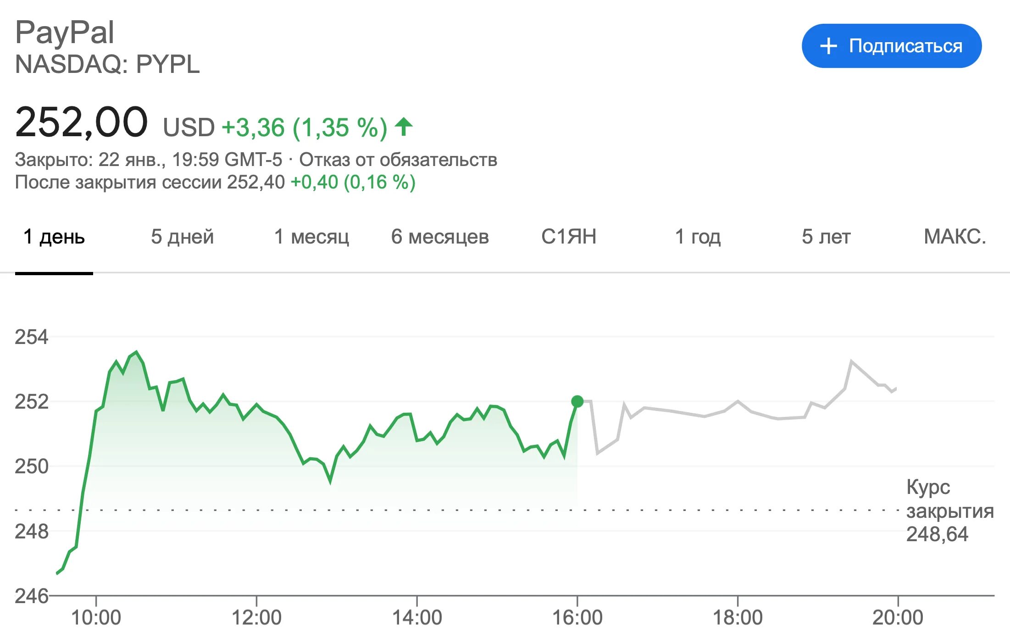Click the 252,00 current price value
Viewport: 1010px width, 643px height.
click(81, 122)
